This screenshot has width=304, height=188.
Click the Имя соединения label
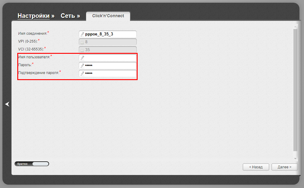pyautogui.click(x=33, y=34)
